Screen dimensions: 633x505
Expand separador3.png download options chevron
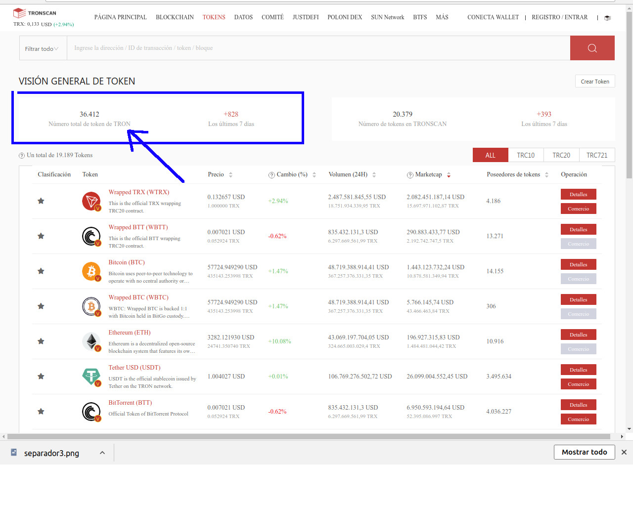coord(102,453)
